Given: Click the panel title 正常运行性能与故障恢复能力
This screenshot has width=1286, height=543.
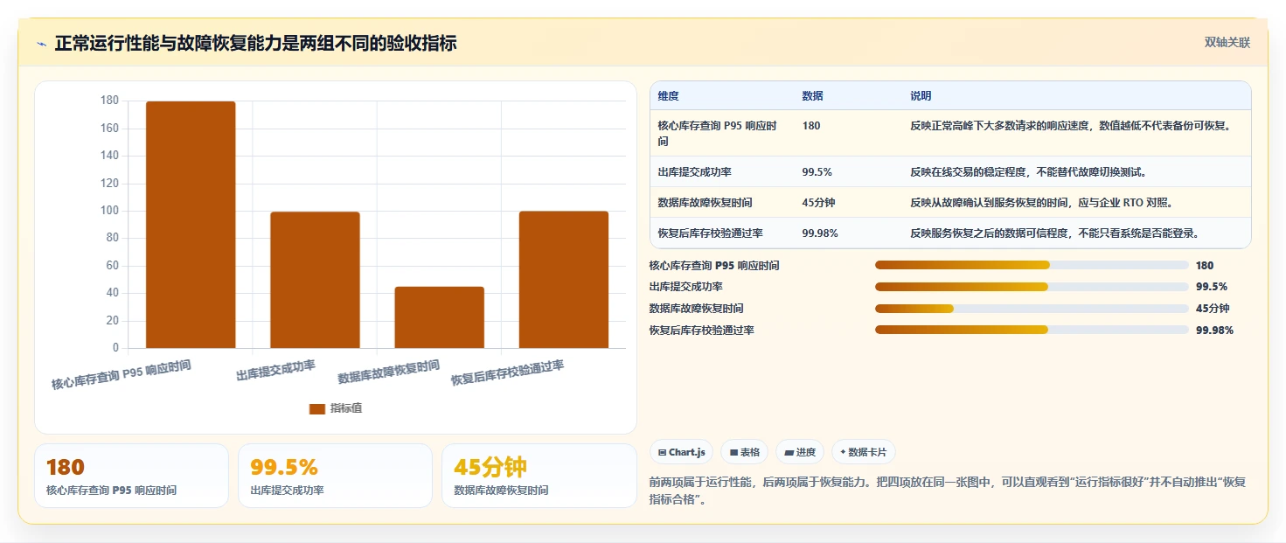Looking at the screenshot, I should click(x=255, y=43).
